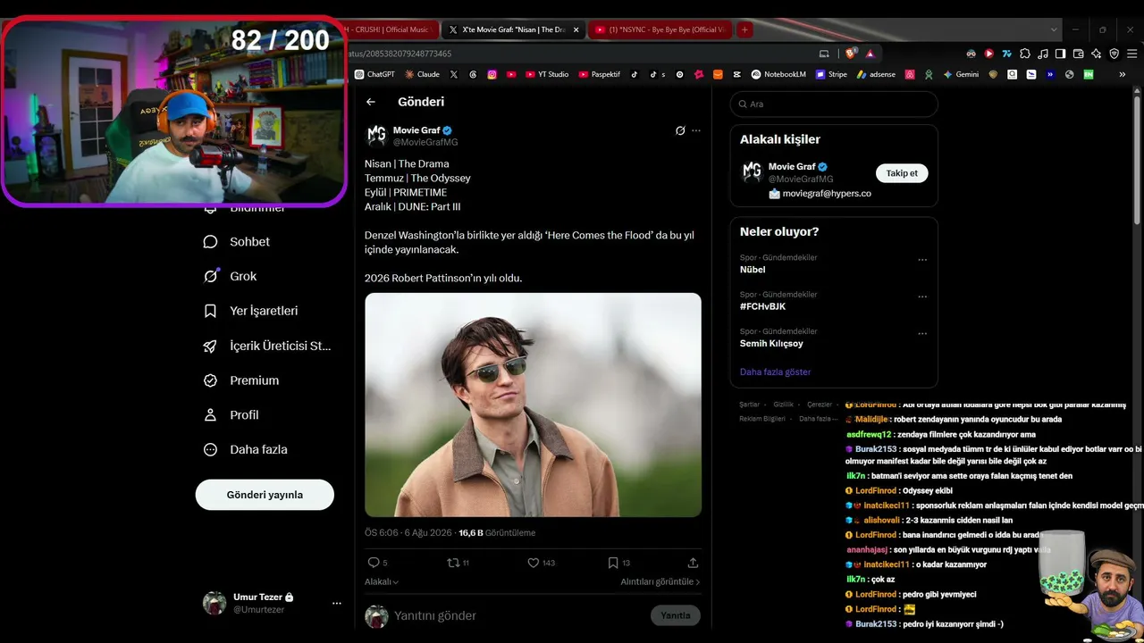This screenshot has width=1144, height=643.
Task: Expand Daha fazla in the left sidebar
Action: point(245,450)
